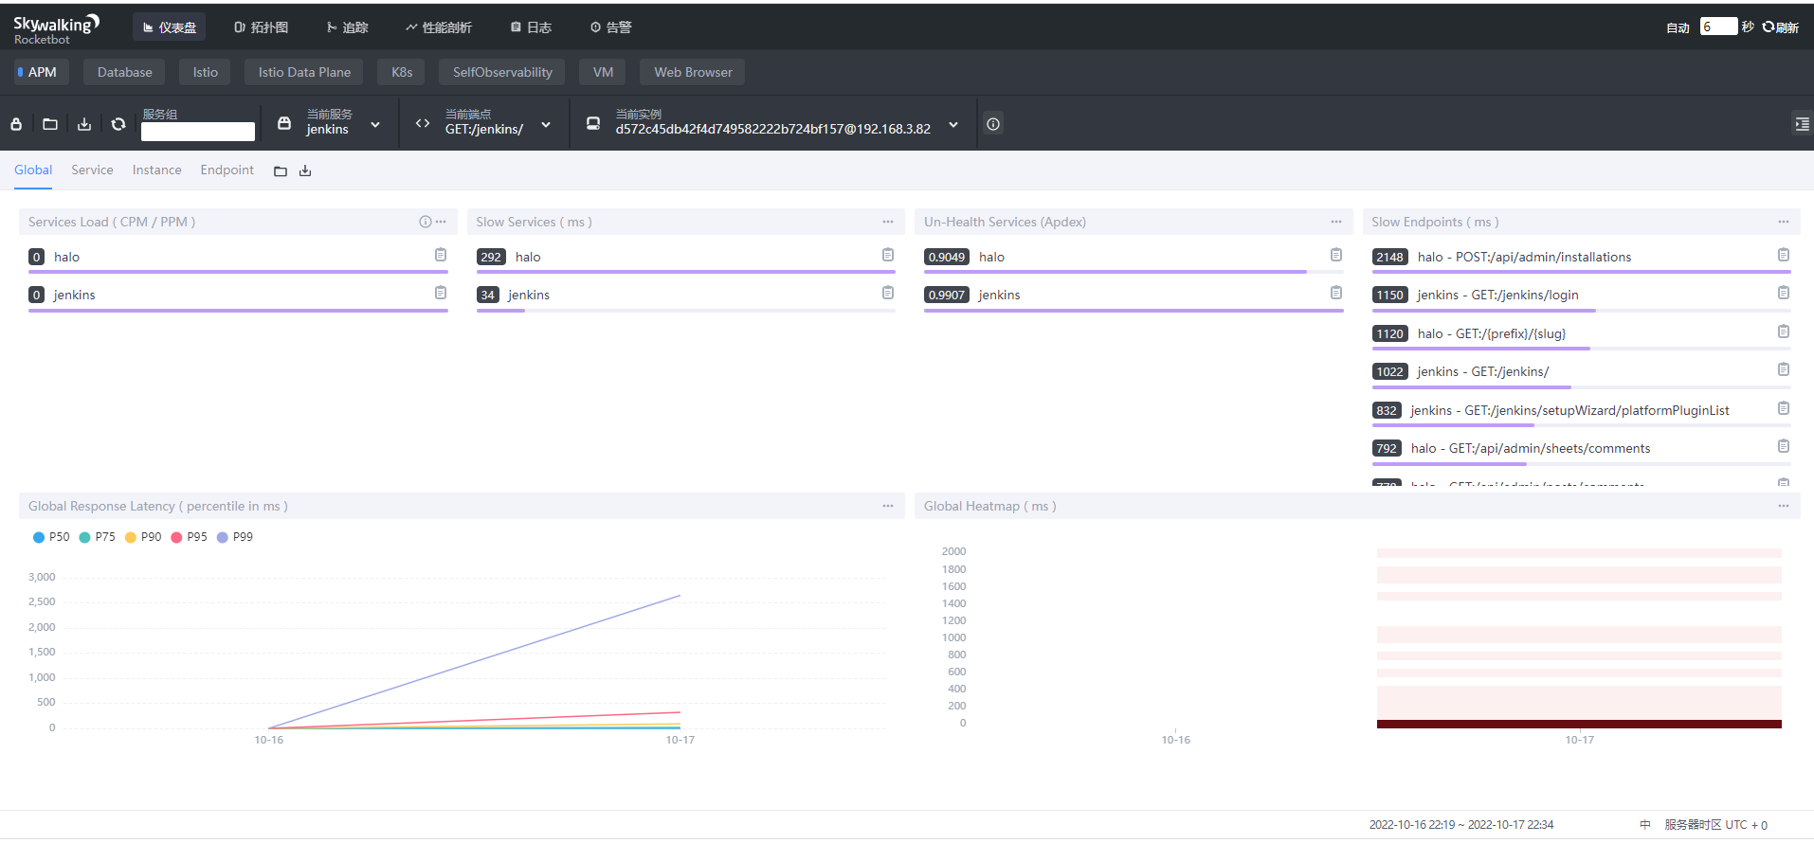Open the more menu of Un-Health Services panel
Viewport: 1814px width, 843px height.
[x=1336, y=222]
